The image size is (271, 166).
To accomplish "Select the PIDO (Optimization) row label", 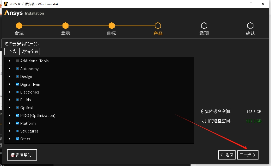I will [x=38, y=116].
